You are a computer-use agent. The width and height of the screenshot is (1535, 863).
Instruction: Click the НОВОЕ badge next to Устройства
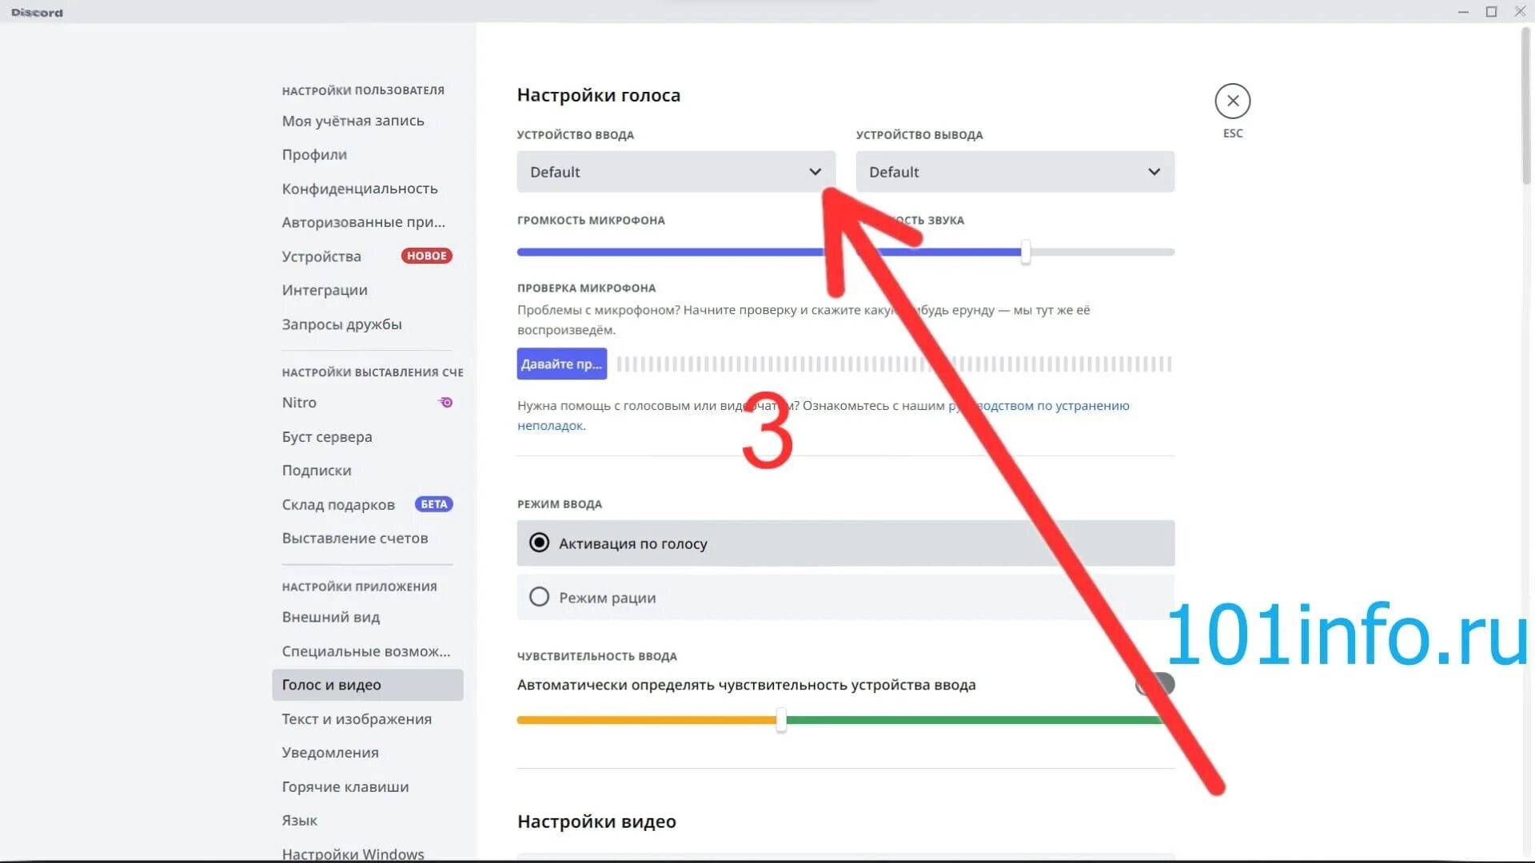426,256
